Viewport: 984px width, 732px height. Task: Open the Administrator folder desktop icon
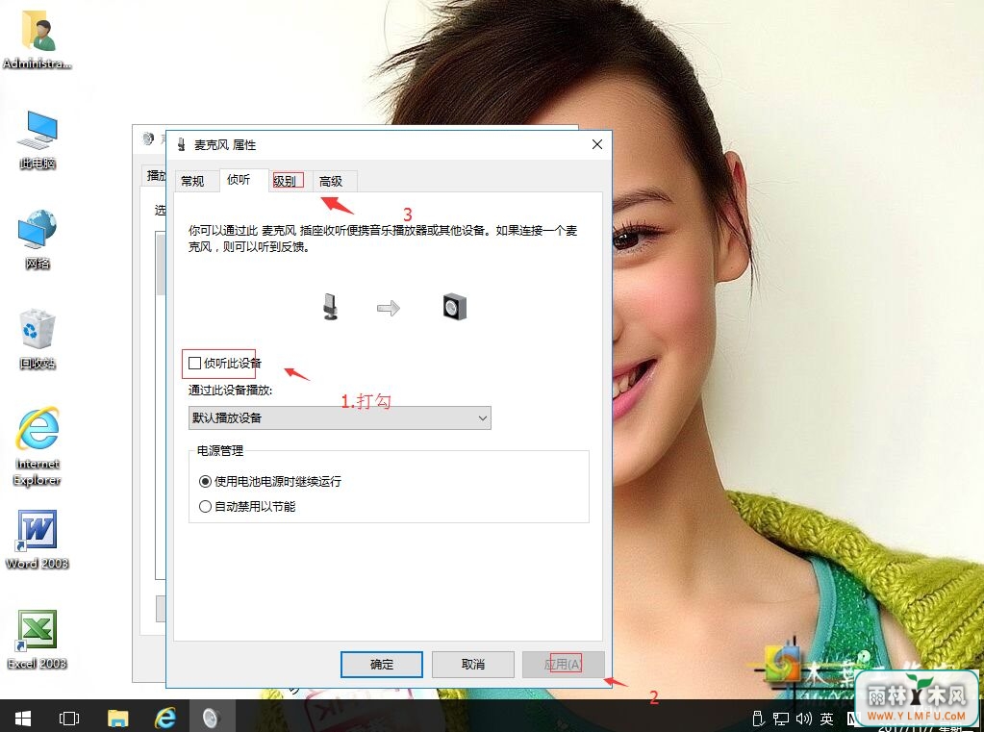point(38,38)
